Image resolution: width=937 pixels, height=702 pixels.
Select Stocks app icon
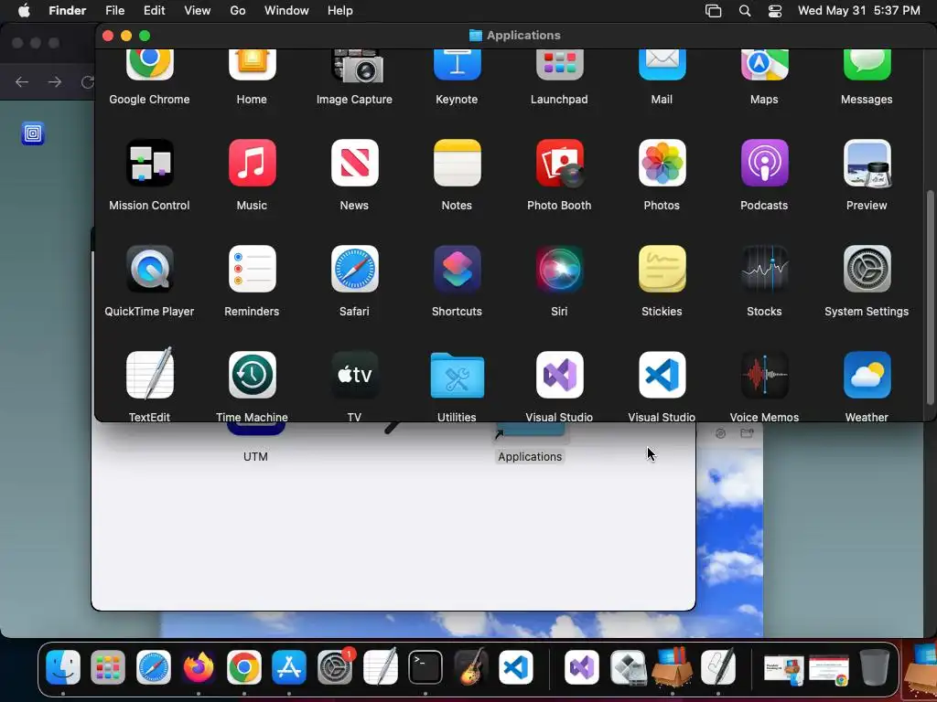point(764,269)
